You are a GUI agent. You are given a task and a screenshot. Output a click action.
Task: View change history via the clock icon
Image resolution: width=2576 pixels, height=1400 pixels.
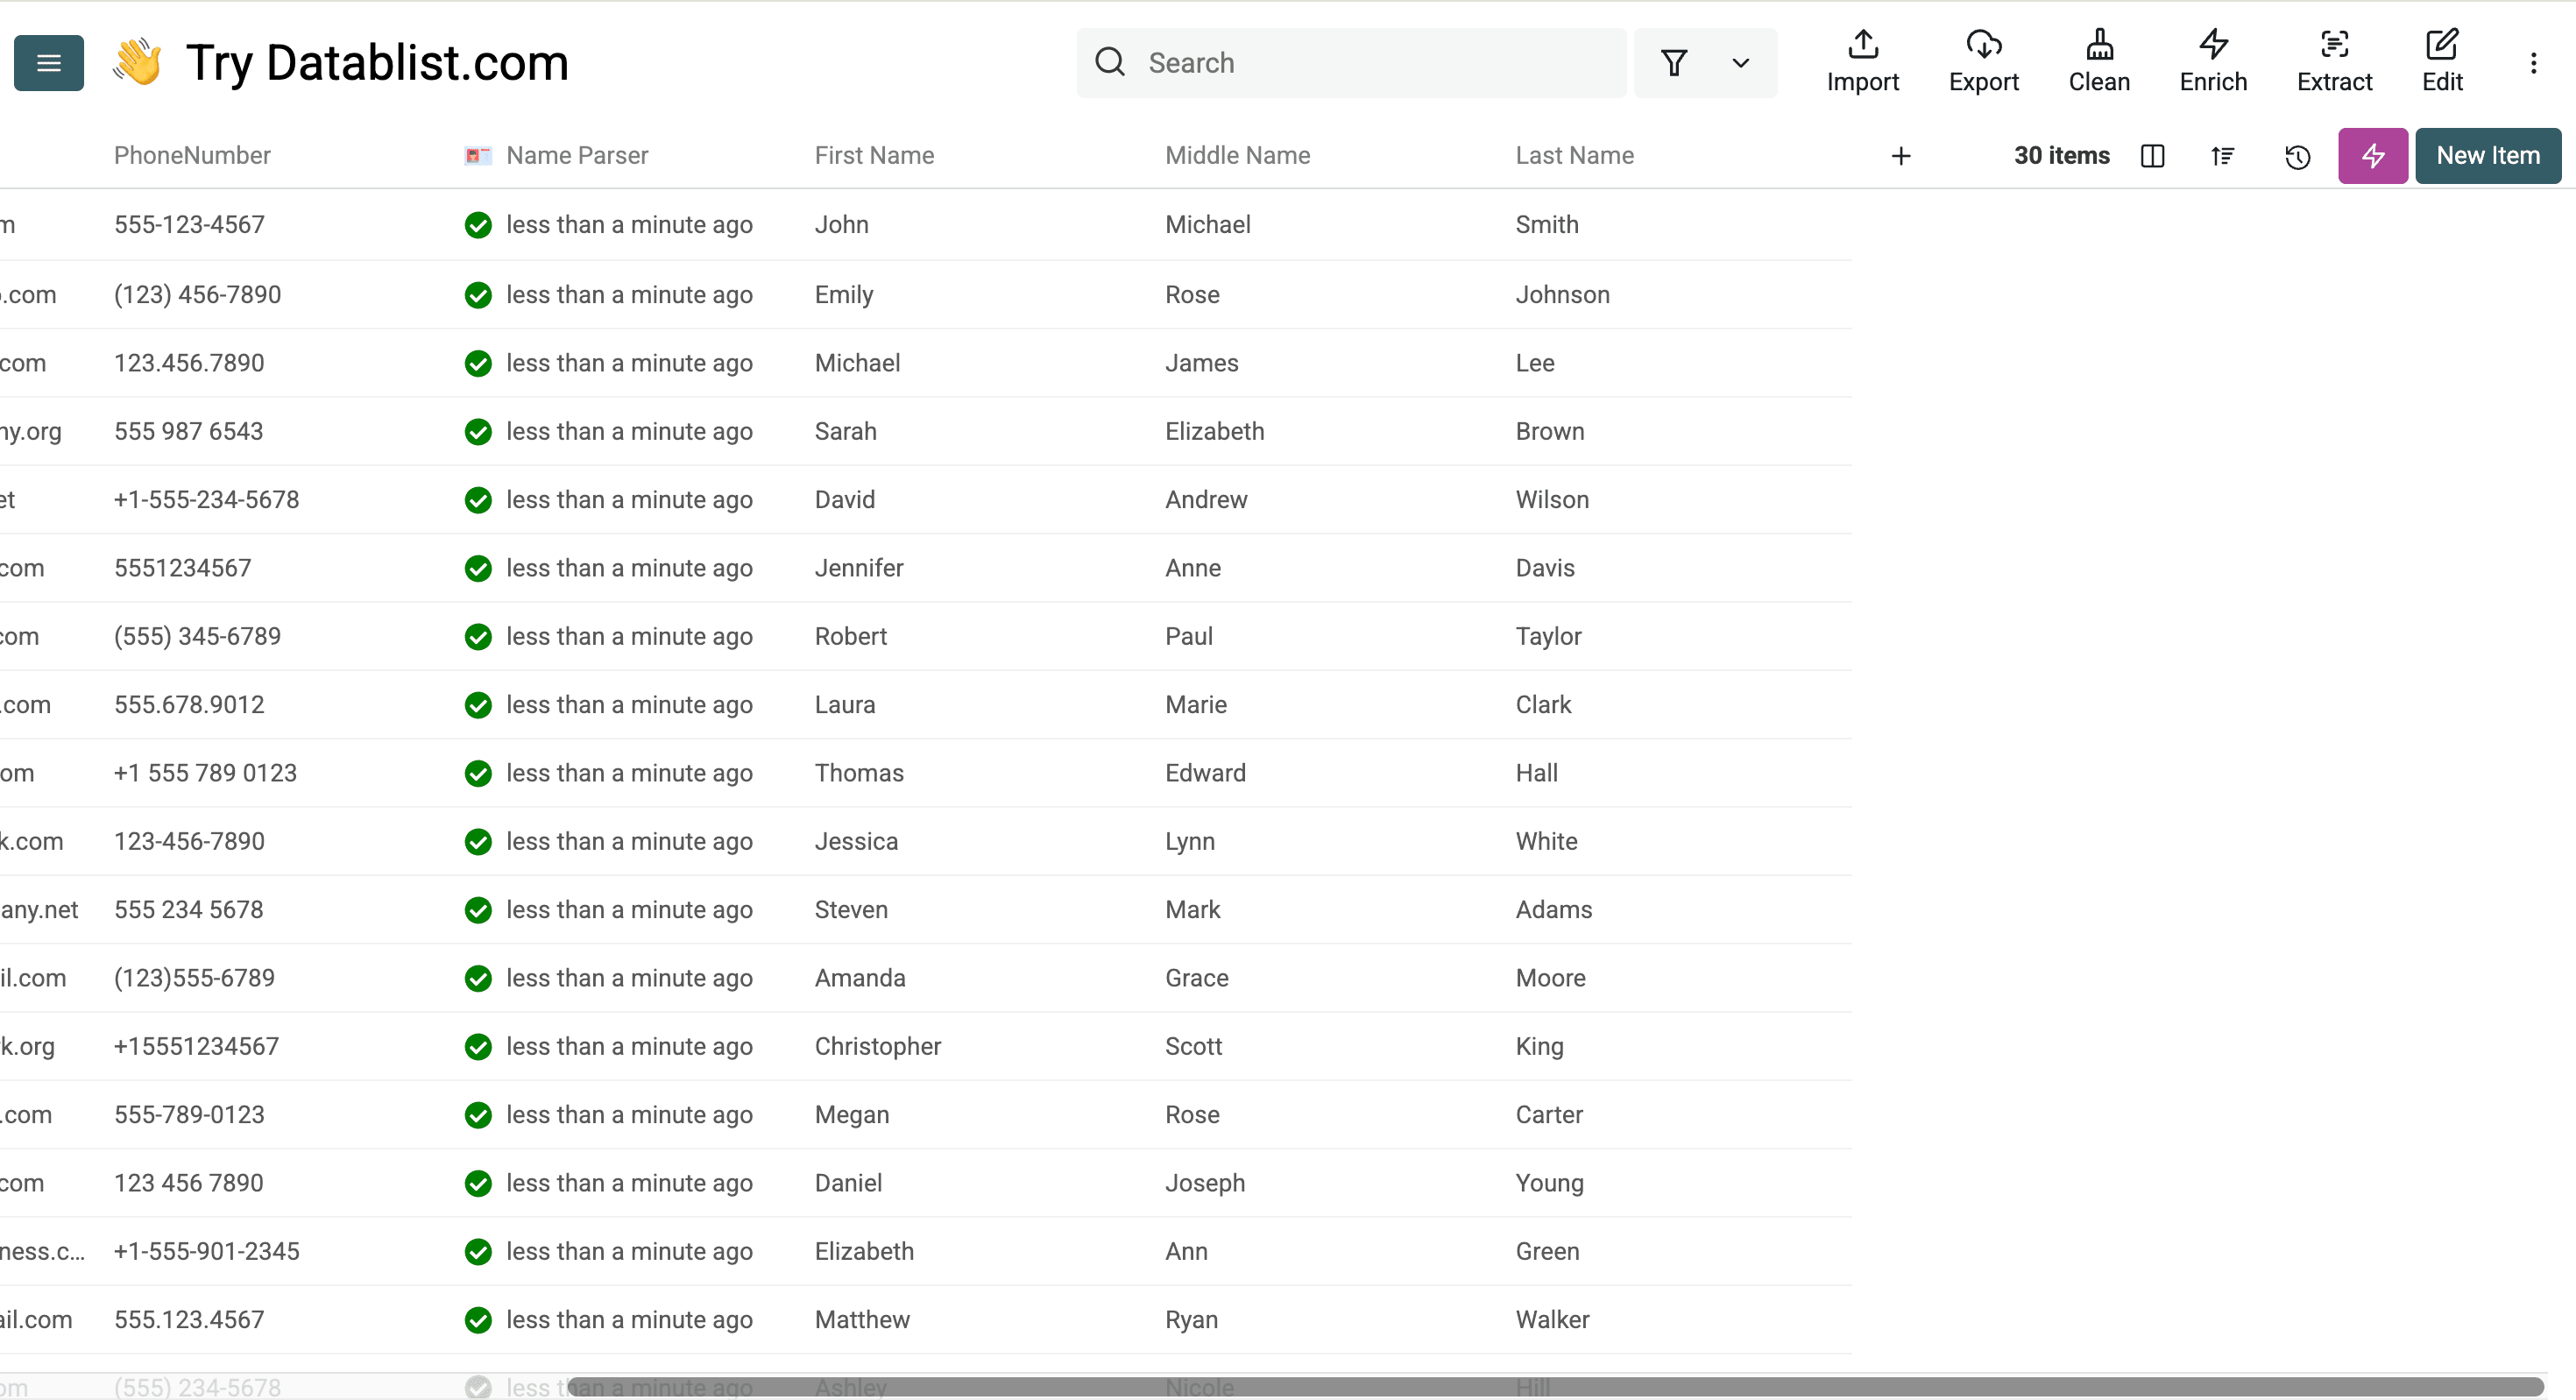2297,156
